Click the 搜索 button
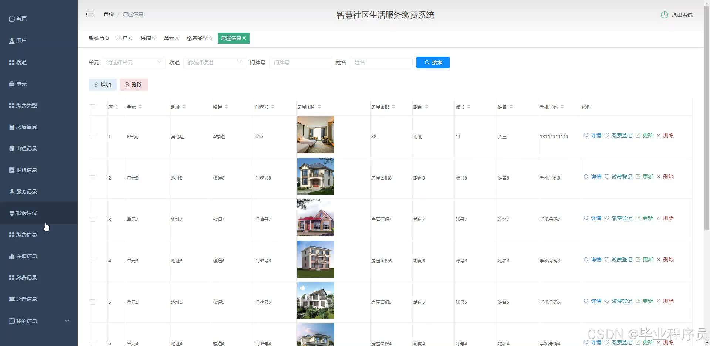The width and height of the screenshot is (710, 346). click(432, 62)
